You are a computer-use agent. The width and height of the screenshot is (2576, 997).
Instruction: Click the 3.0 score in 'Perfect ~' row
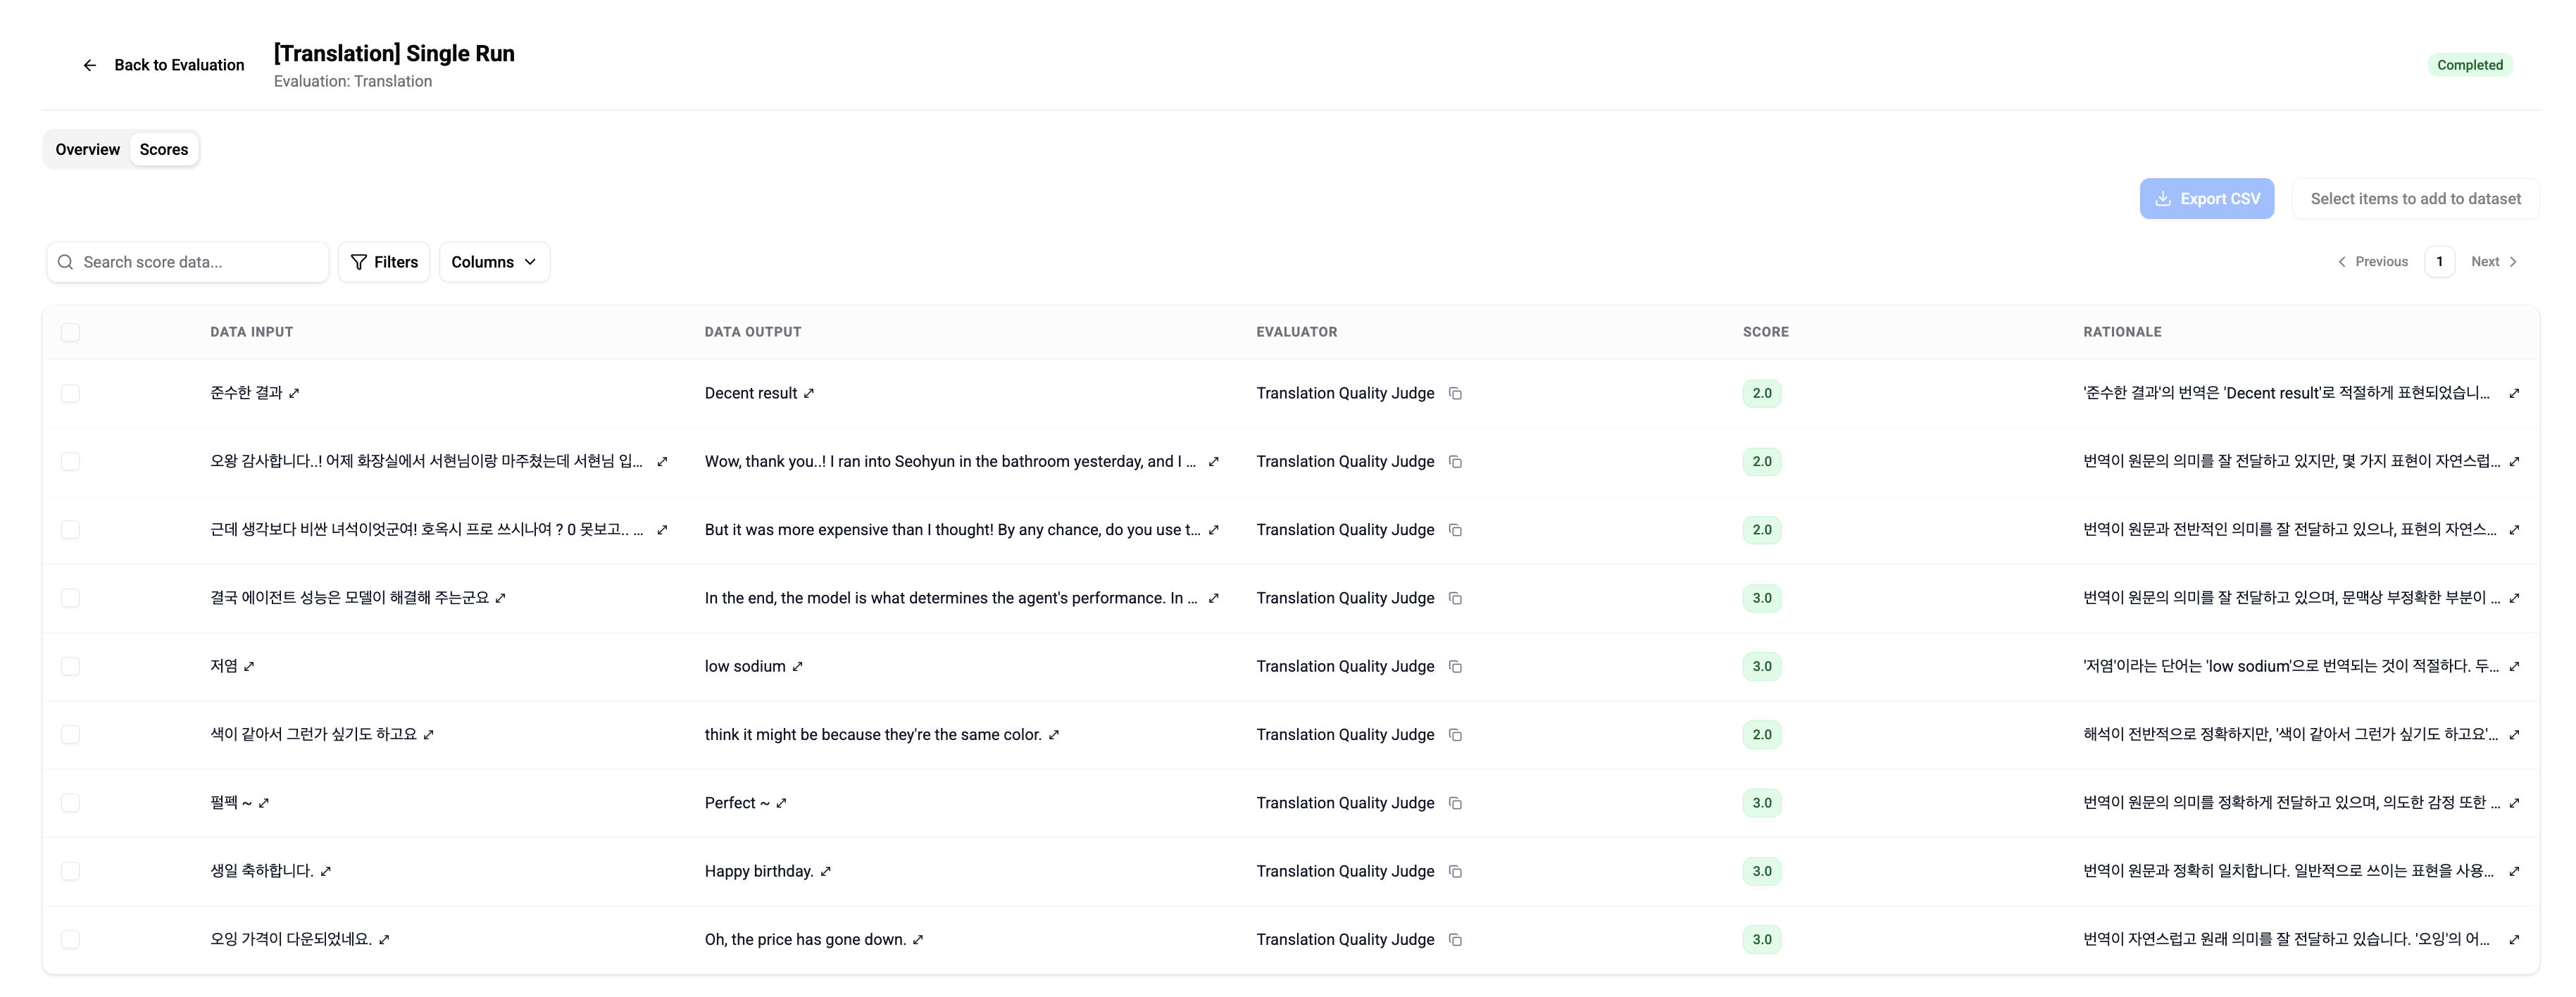point(1761,803)
